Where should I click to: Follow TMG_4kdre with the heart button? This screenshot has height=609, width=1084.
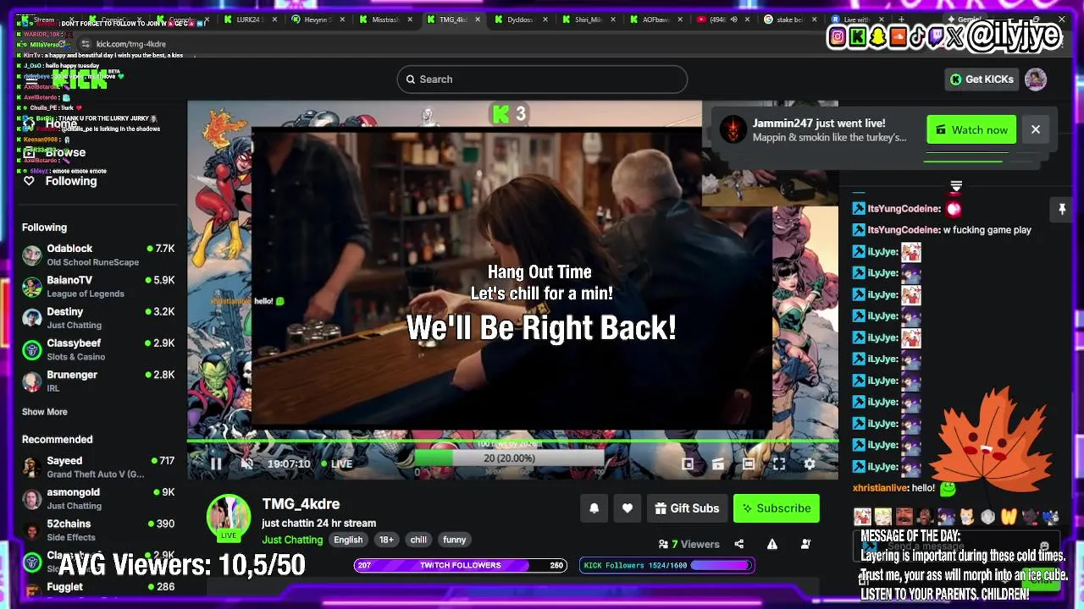(x=628, y=508)
